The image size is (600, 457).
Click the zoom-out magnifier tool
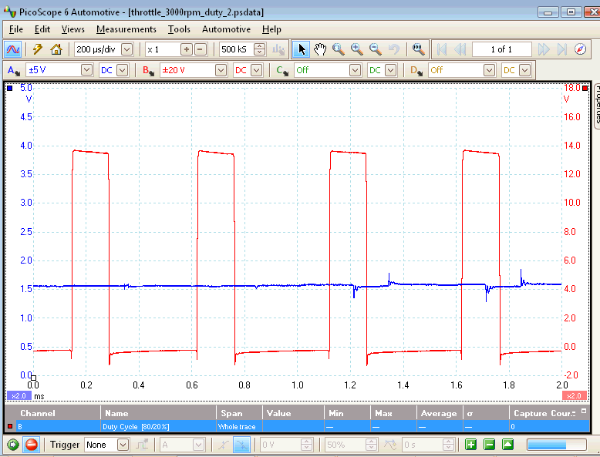tap(375, 49)
